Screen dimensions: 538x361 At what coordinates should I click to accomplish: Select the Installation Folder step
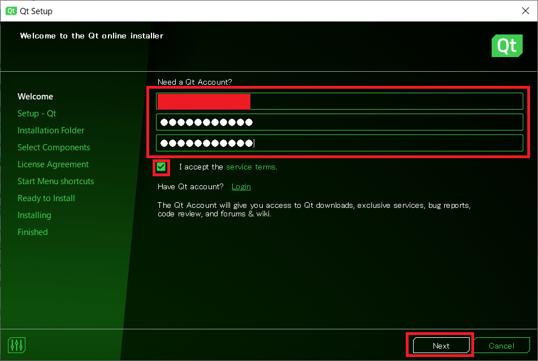point(51,131)
